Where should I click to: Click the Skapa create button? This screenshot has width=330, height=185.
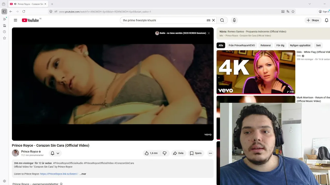tap(313, 20)
